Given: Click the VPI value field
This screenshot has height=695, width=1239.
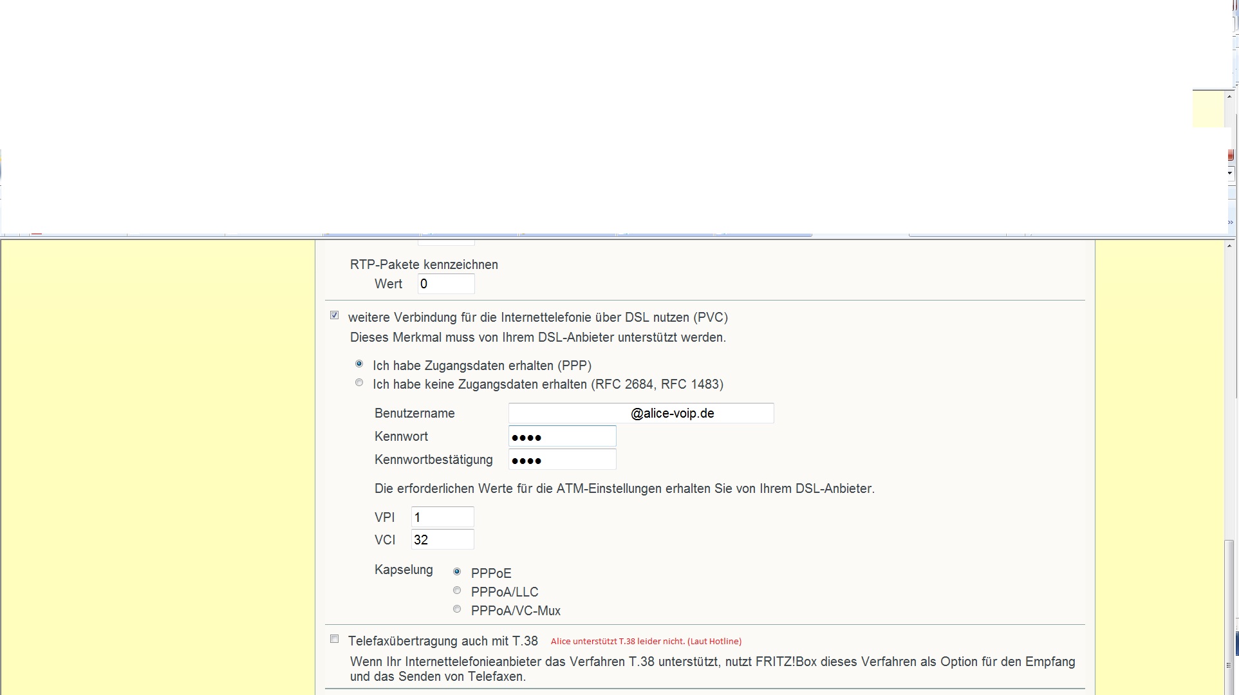Looking at the screenshot, I should (442, 517).
